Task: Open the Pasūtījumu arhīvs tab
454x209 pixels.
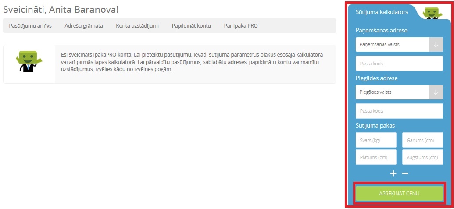Action: (x=30, y=26)
